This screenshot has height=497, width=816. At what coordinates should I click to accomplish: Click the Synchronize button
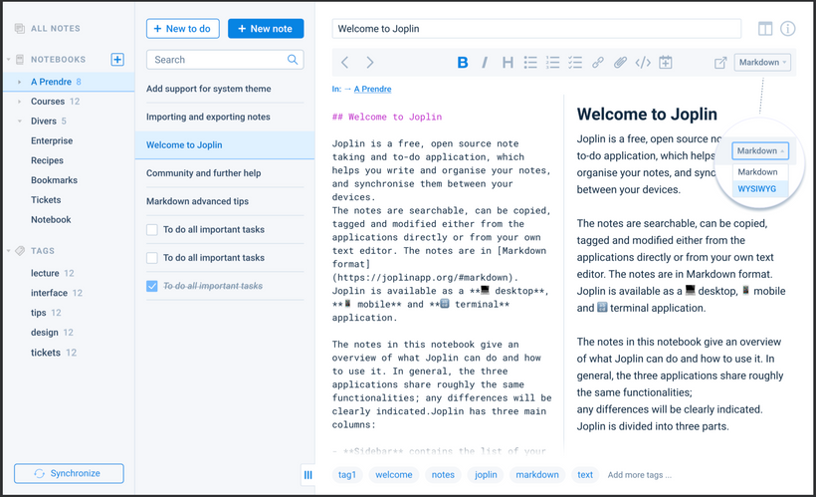tap(69, 473)
